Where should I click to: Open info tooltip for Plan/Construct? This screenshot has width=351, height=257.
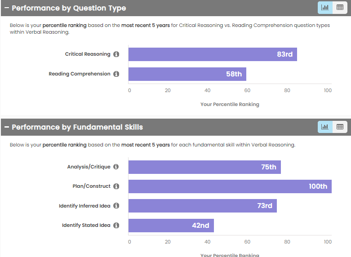pos(116,186)
